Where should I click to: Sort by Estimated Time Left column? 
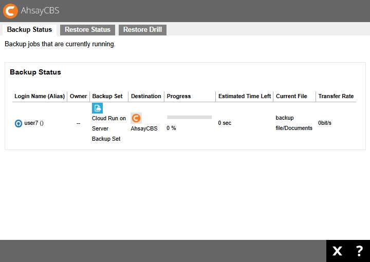tap(245, 96)
